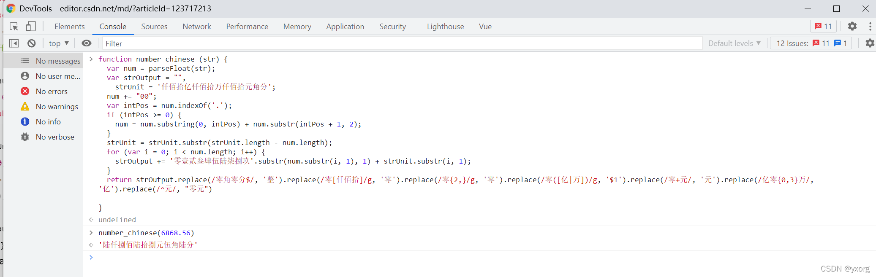This screenshot has width=876, height=277.
Task: Open the Security tab
Action: [x=392, y=27]
